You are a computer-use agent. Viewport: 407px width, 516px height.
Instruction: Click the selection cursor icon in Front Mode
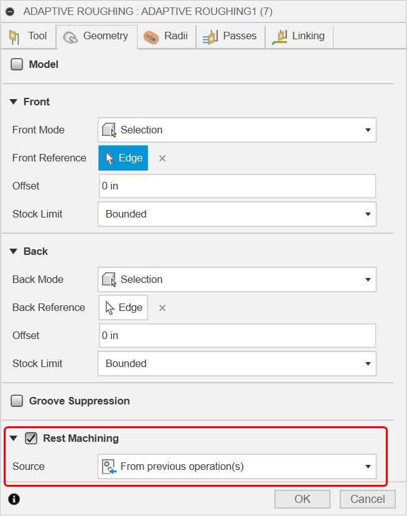point(108,130)
